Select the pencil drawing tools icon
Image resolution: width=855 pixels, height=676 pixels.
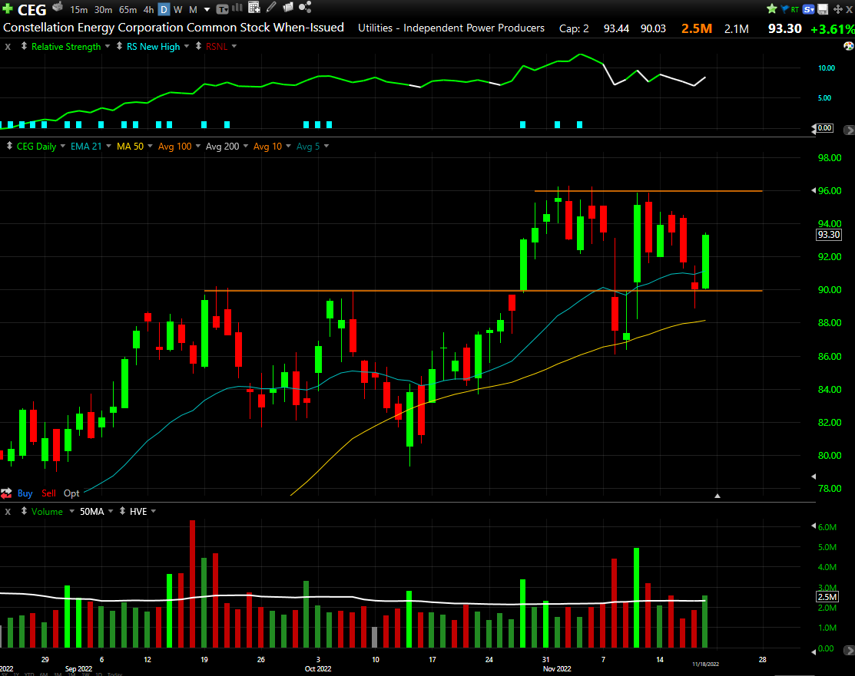[x=271, y=7]
